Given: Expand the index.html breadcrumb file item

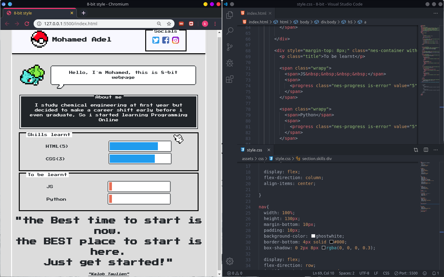Looking at the screenshot, I should click(255, 22).
